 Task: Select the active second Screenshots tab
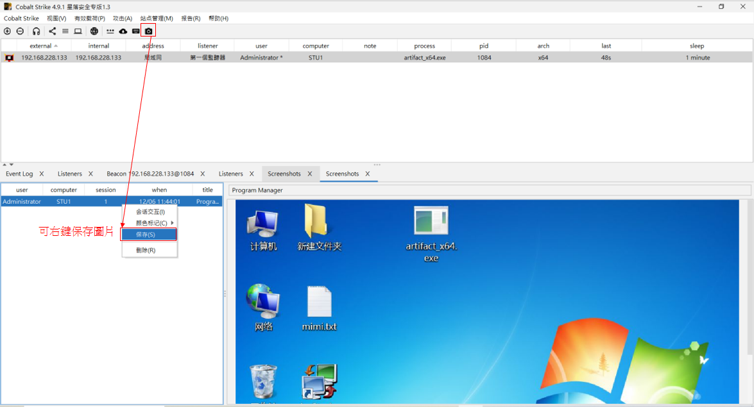click(x=343, y=174)
